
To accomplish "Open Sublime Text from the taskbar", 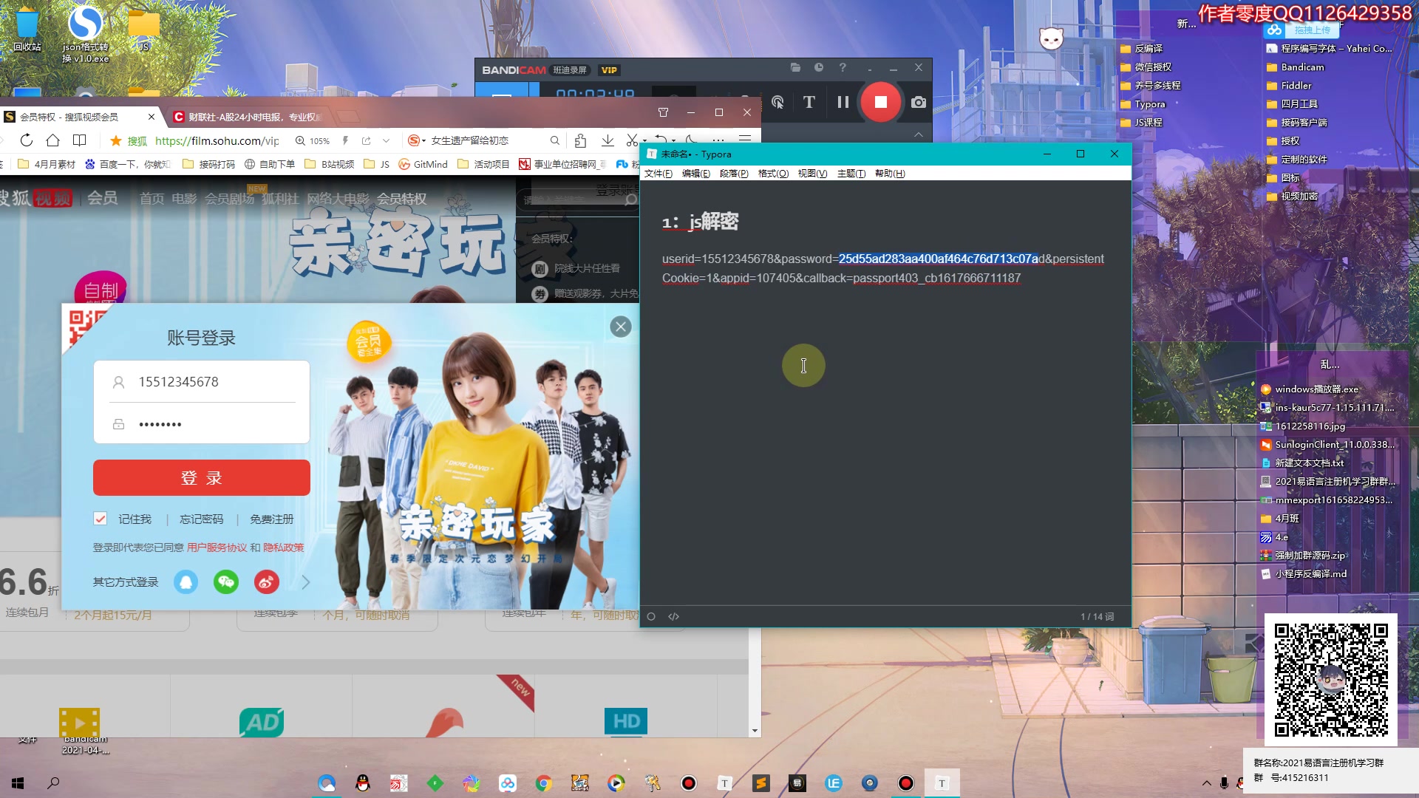I will (761, 783).
